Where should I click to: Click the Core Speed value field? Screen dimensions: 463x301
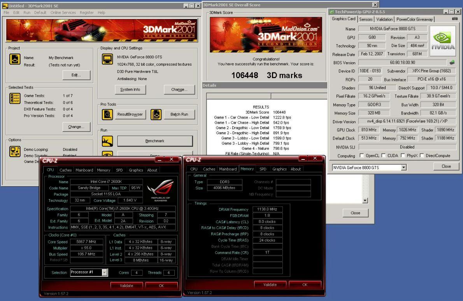86,241
